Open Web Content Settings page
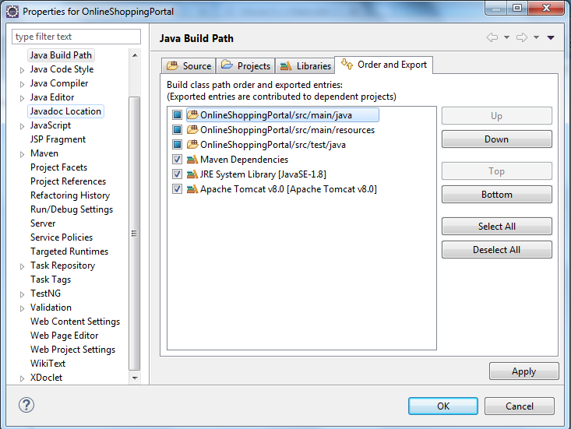Screen dimensions: 571x429 point(75,322)
